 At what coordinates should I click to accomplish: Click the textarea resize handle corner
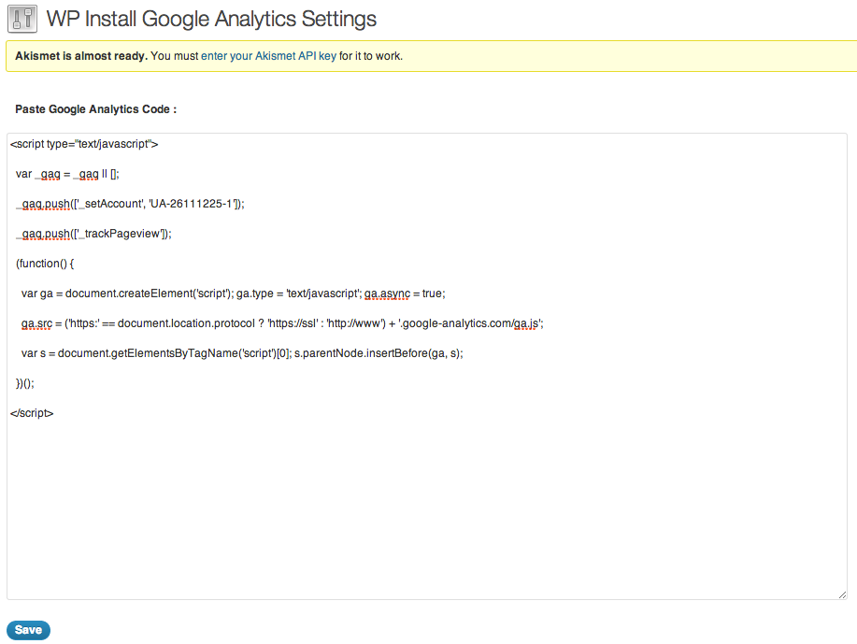coord(842,594)
